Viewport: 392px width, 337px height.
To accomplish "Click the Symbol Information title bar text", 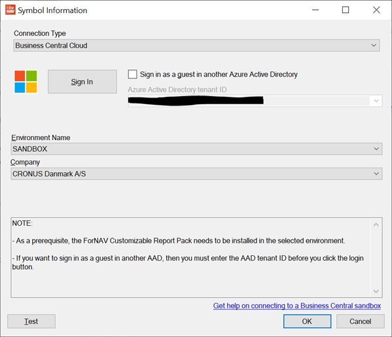I will coord(52,10).
